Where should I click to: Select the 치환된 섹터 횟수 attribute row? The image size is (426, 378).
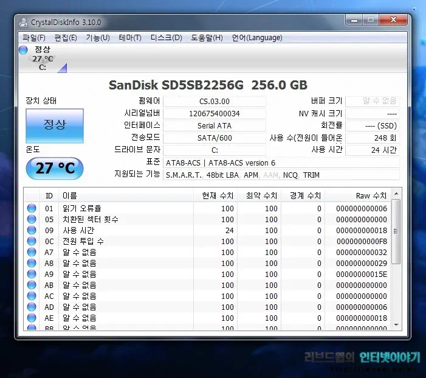click(208, 219)
